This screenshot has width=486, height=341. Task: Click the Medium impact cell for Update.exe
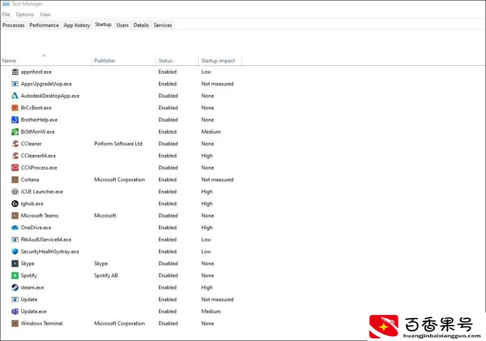coord(211,312)
